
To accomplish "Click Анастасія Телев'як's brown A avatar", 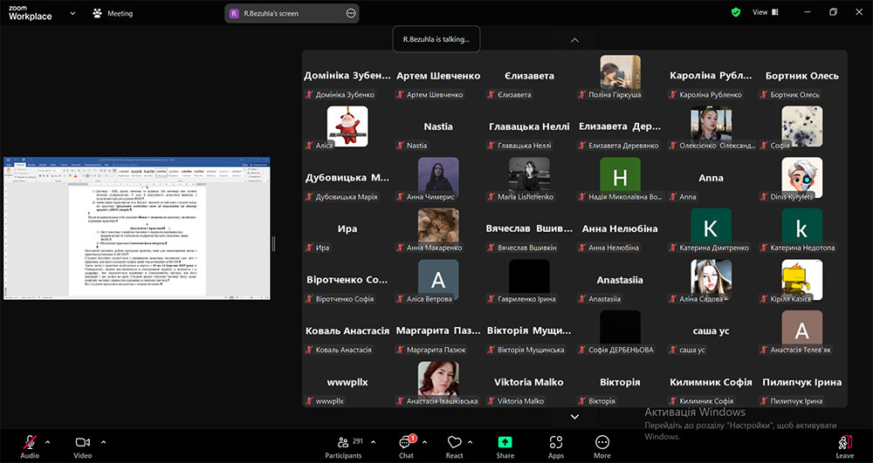I will pos(801,329).
